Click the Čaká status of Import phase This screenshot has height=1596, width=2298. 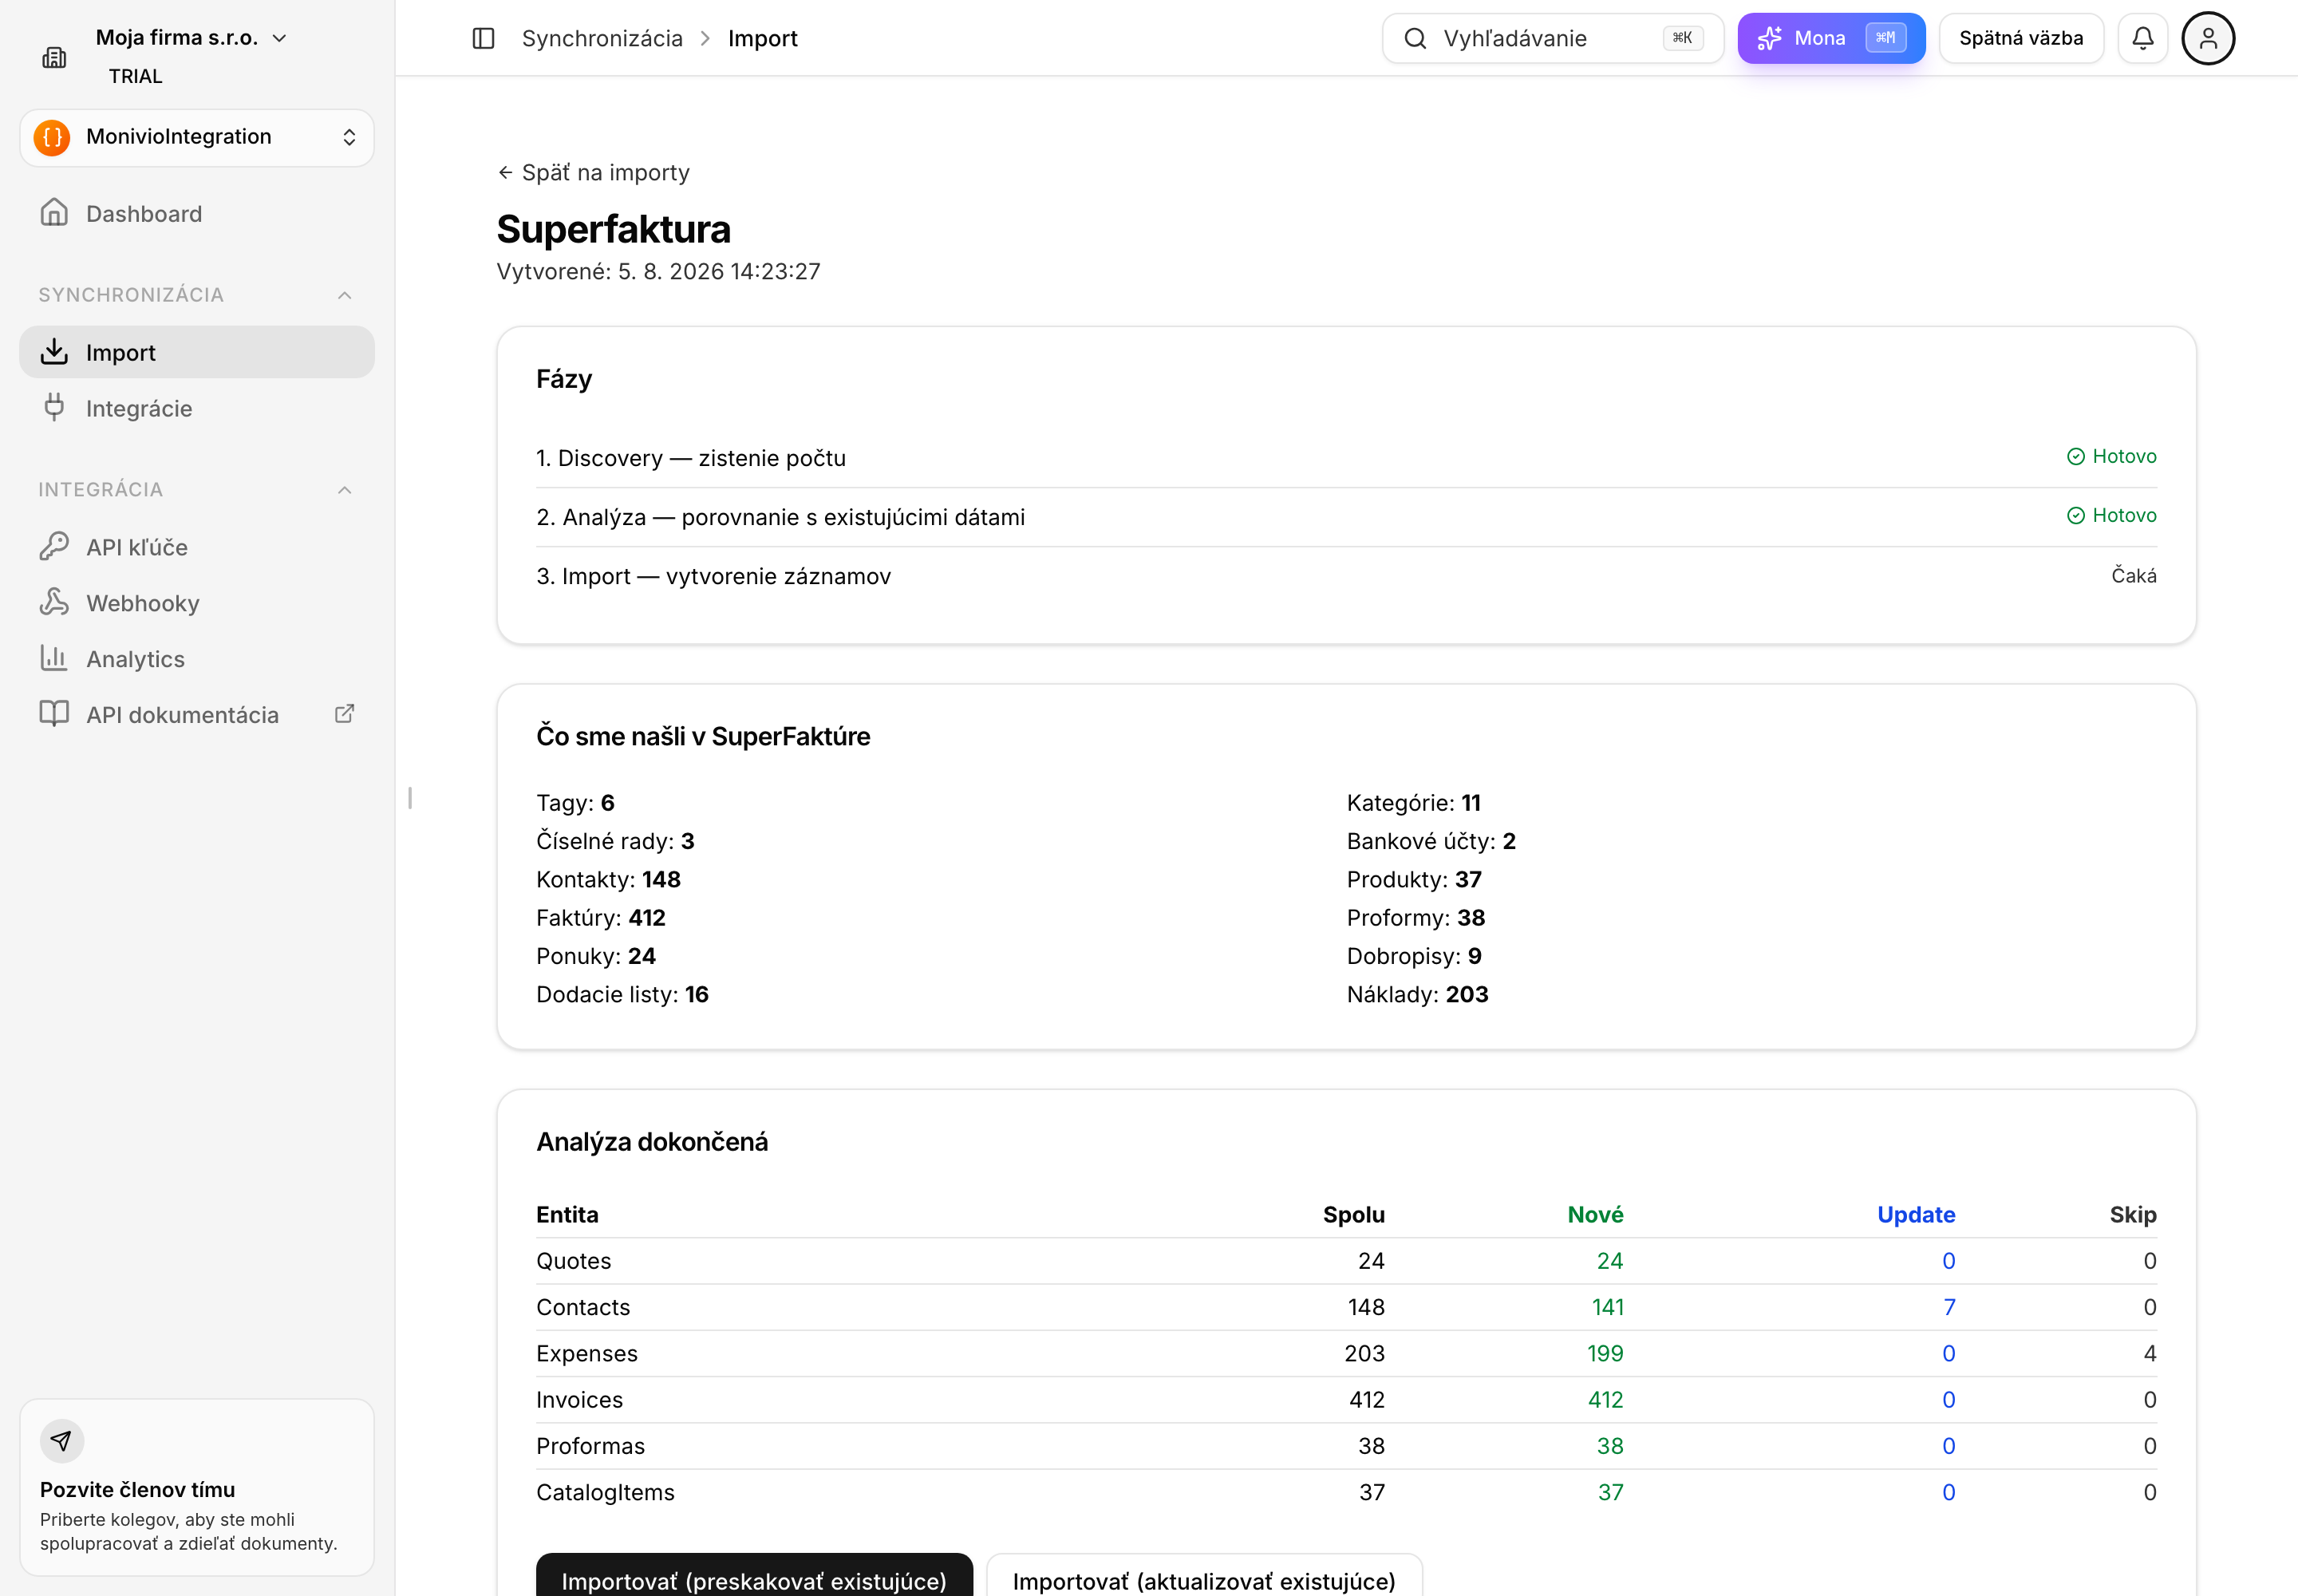tap(2133, 576)
